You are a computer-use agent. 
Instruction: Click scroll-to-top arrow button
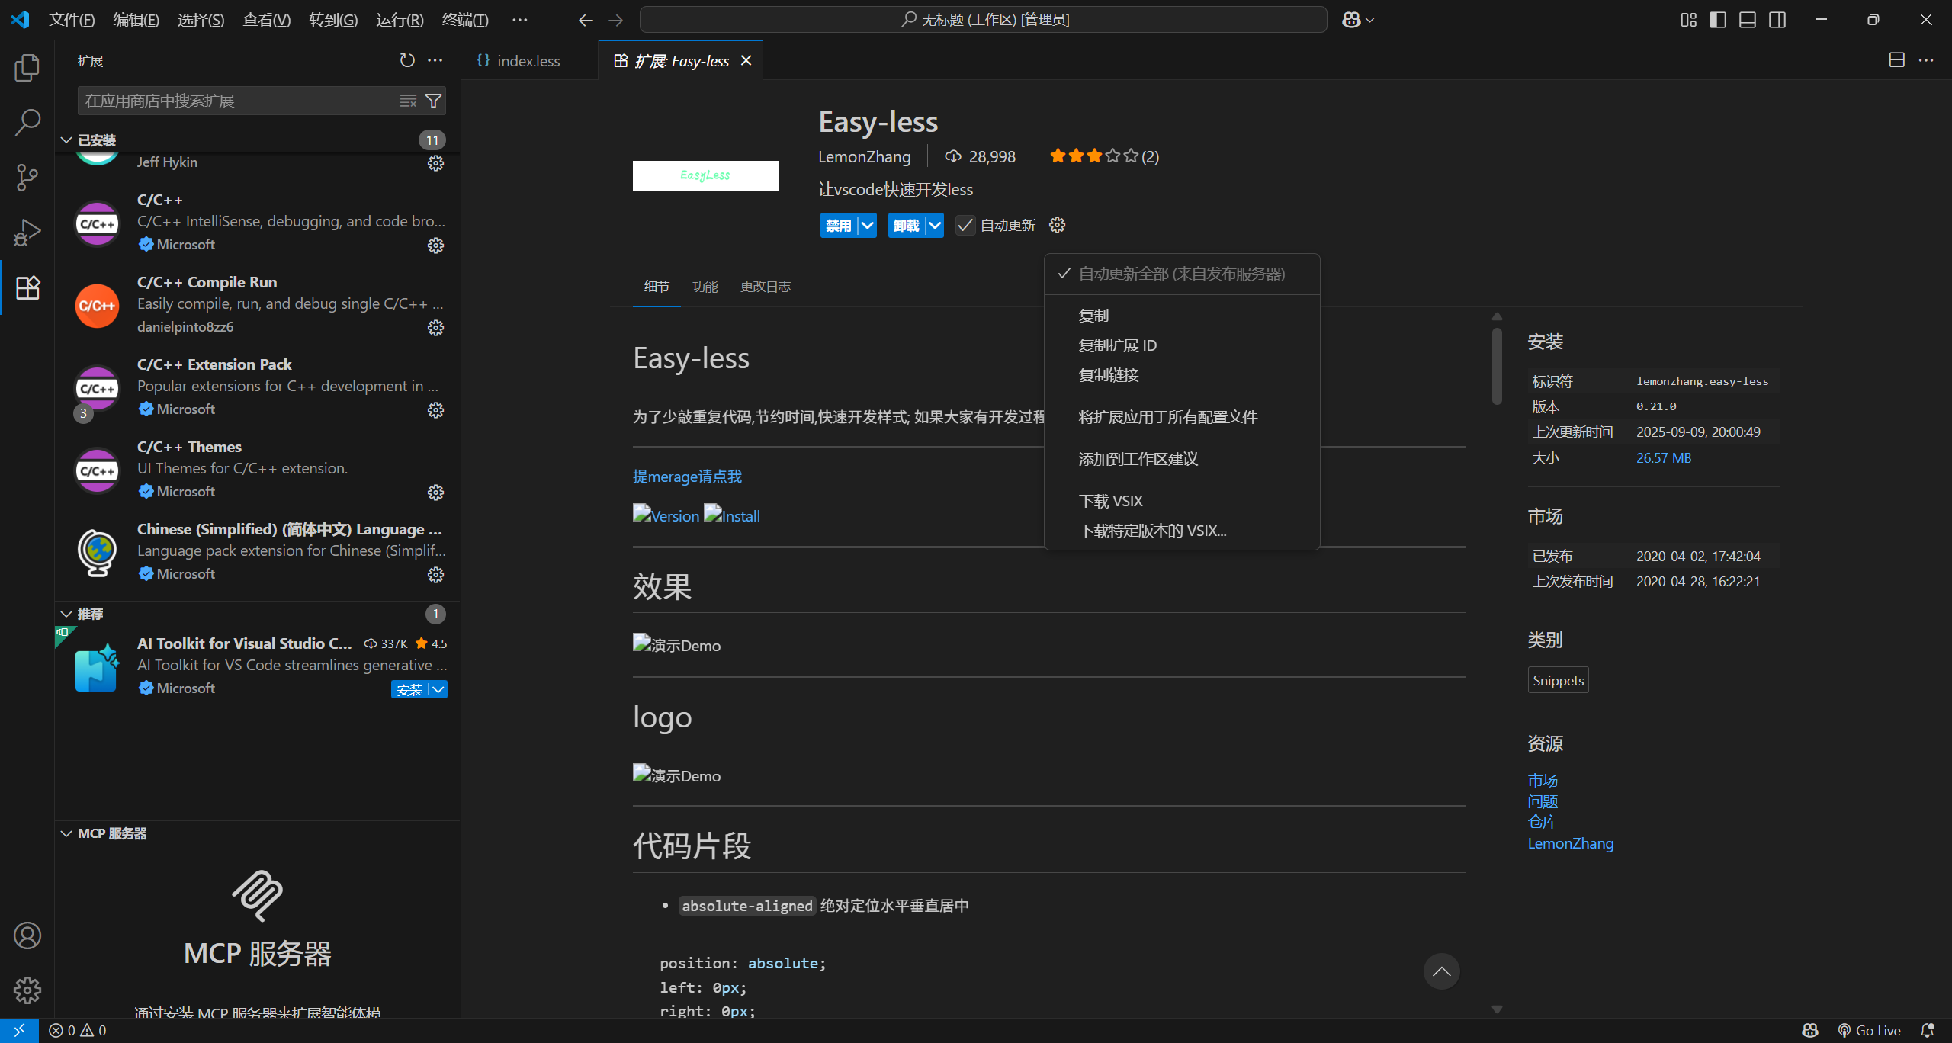(1441, 971)
